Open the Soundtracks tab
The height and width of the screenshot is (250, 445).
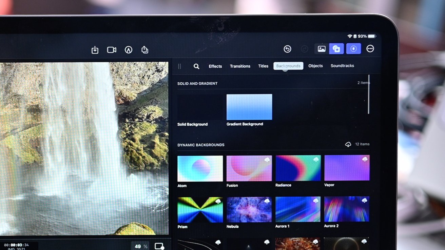point(342,66)
